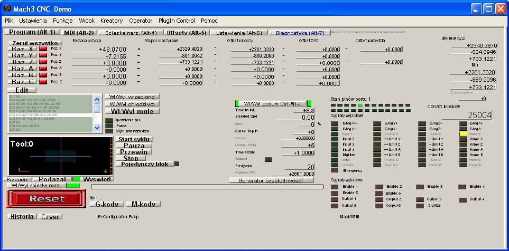Screen dimensions: 509x251
Task: Click the Enable 2 output LED
Action: [x=379, y=187]
